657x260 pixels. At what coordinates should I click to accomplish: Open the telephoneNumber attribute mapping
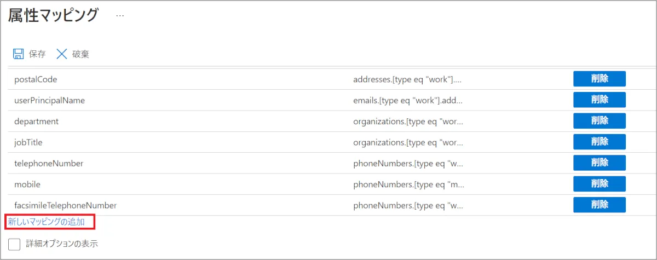point(49,163)
